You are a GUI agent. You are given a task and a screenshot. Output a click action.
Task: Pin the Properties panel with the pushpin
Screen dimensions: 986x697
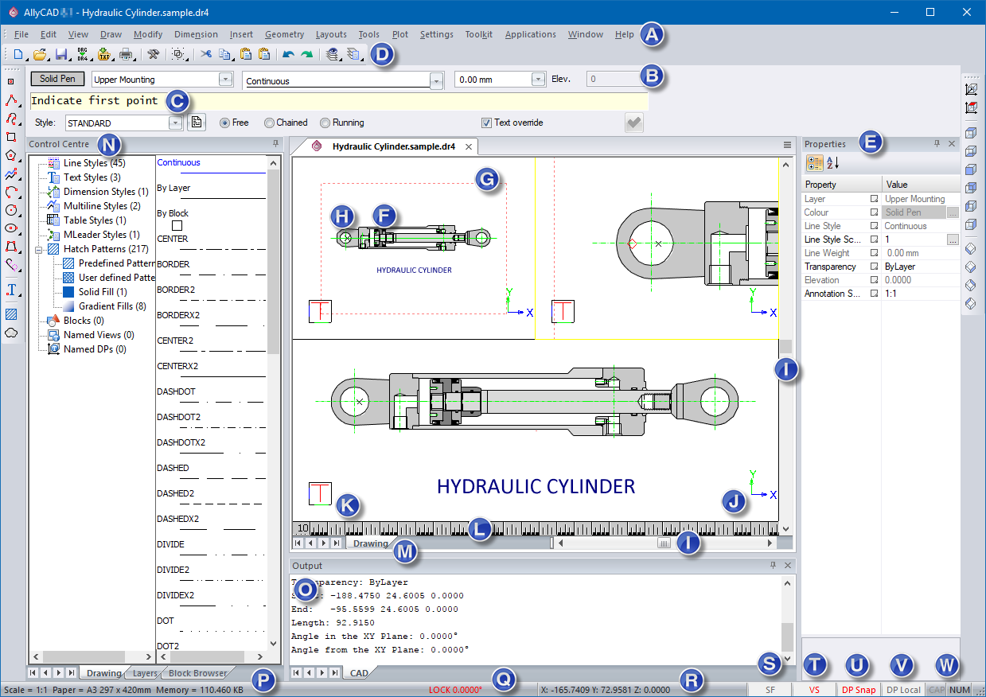tap(937, 143)
